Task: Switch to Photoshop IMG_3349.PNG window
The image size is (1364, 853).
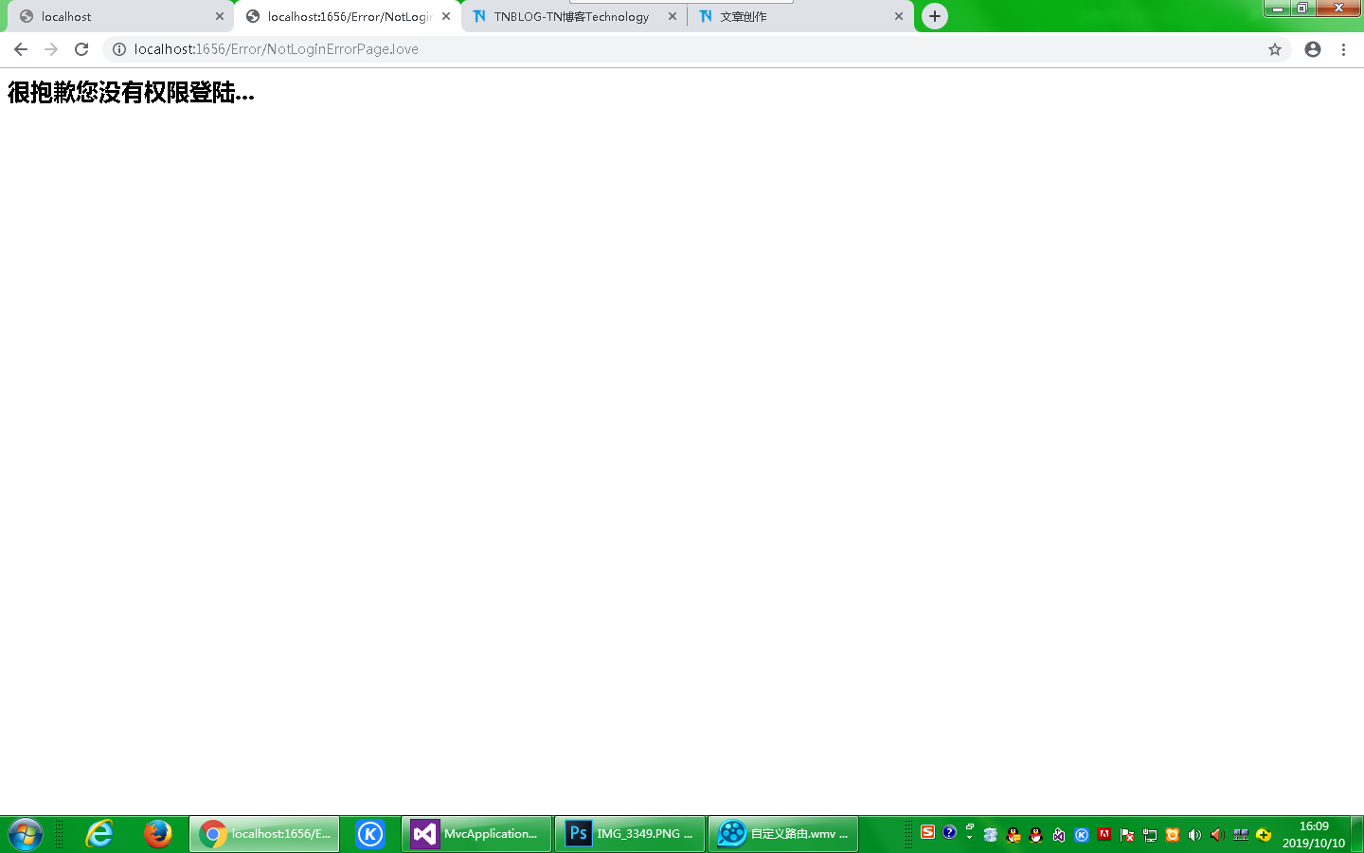Action: [x=630, y=834]
